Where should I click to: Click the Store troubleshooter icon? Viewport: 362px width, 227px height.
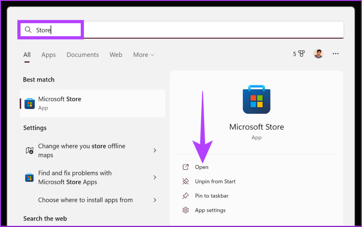point(29,177)
